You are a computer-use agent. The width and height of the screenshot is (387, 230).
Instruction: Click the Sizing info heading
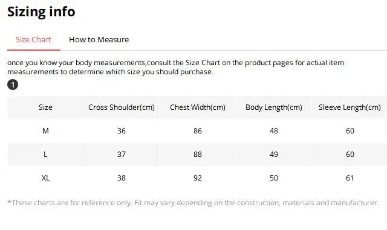pos(41,11)
